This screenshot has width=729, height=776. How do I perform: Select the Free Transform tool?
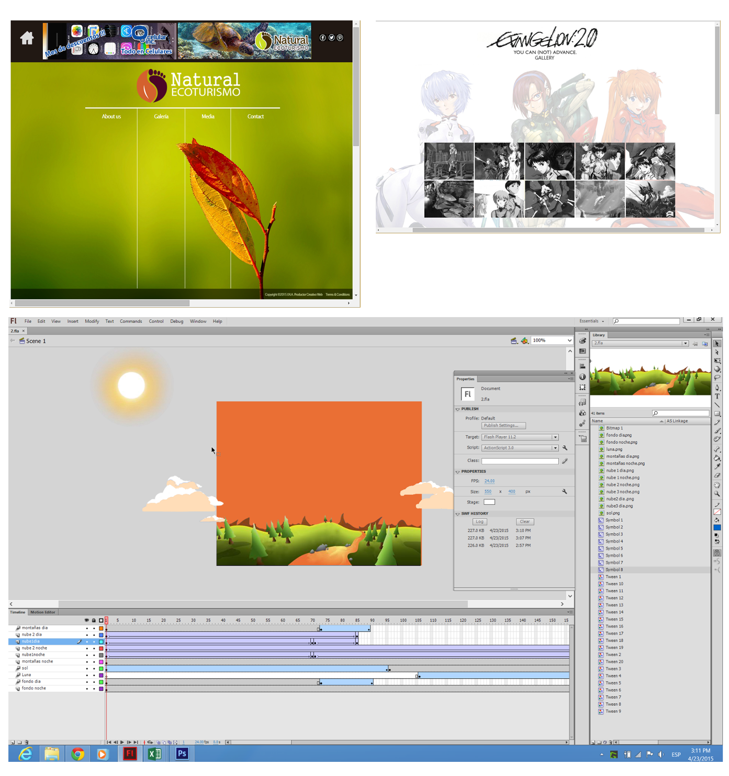[717, 361]
